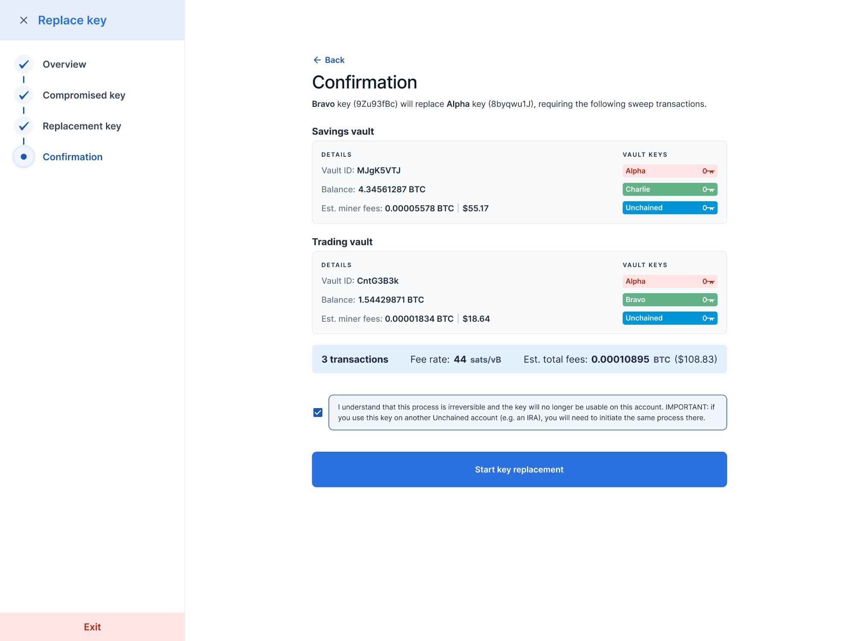The image size is (854, 641).
Task: Click the Overview step checkmark icon
Action: (x=24, y=64)
